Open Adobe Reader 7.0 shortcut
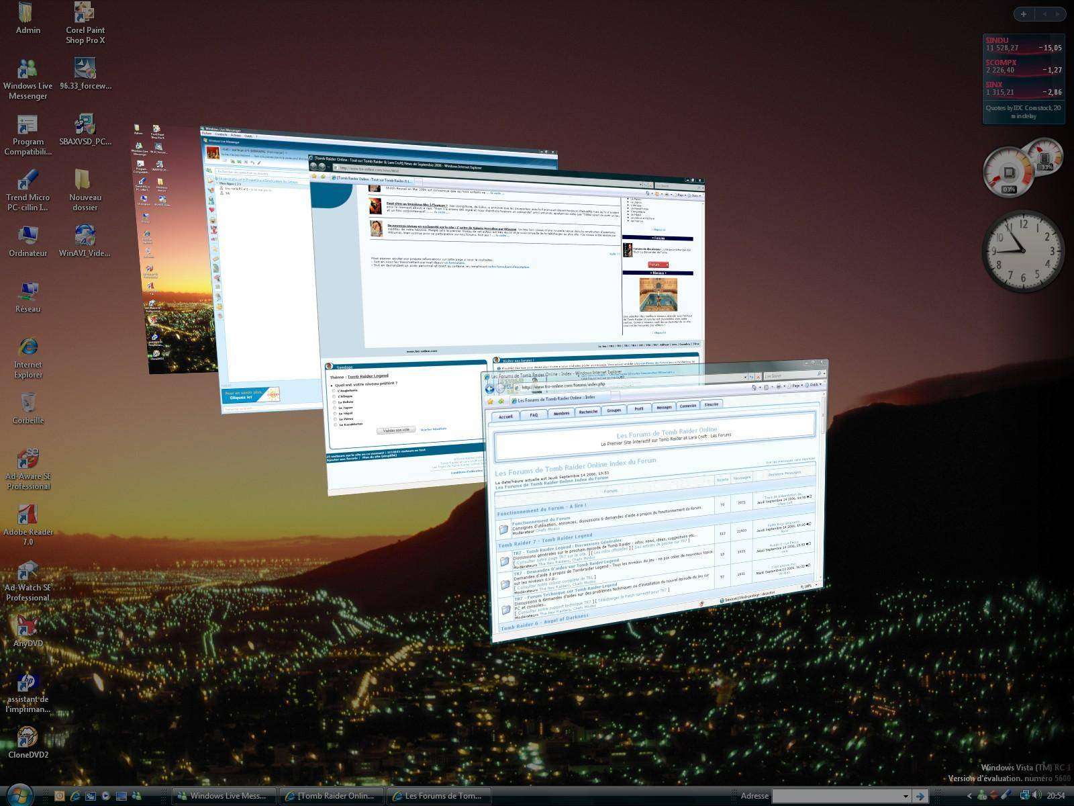This screenshot has height=806, width=1074. [28, 525]
